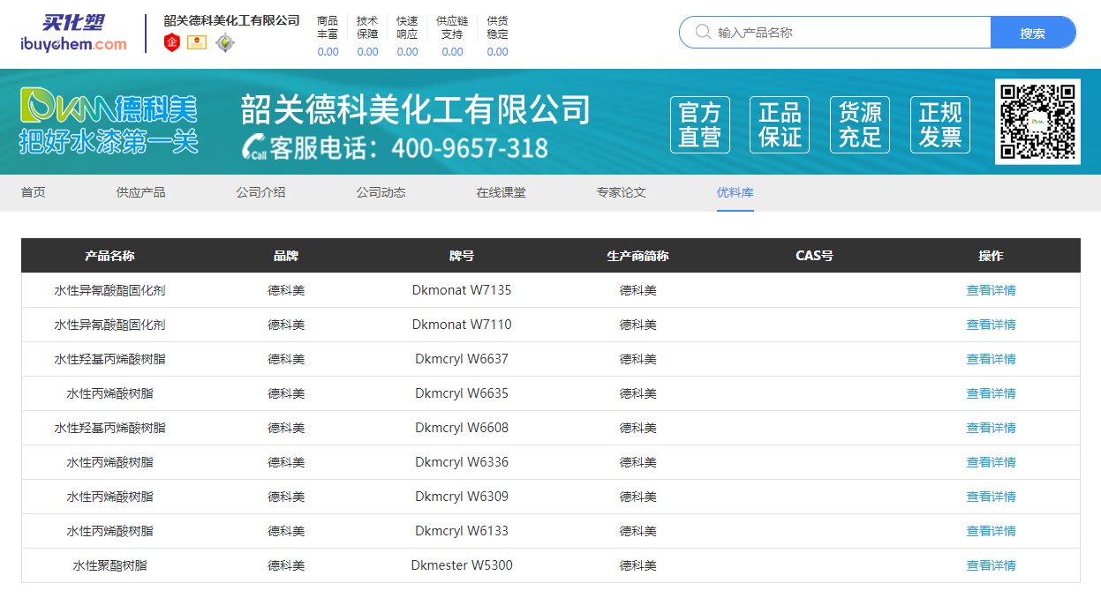Screen dimensions: 1101x598
Task: Click the grade cell Dkmester W5300
Action: 462,565
